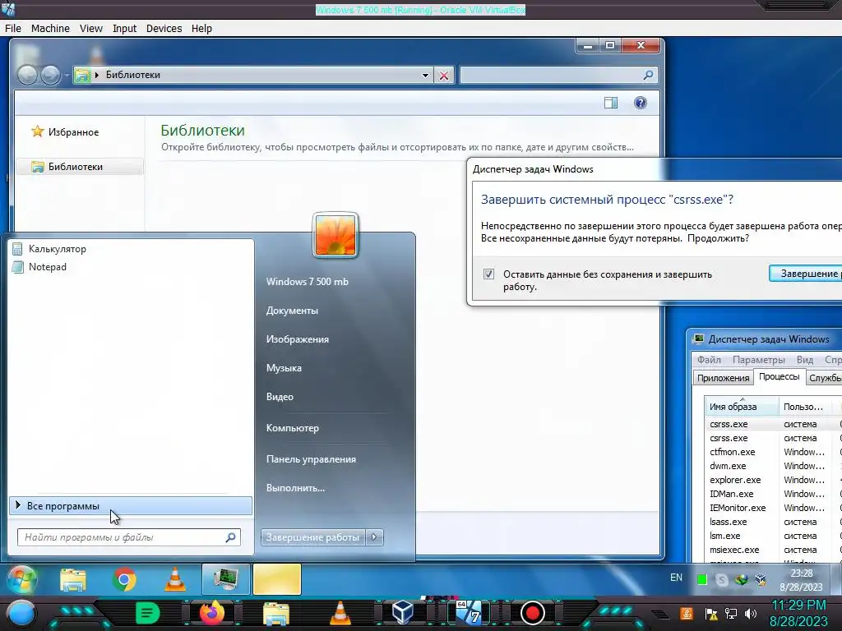Expand Все программы in Start menu
This screenshot has width=842, height=631.
[x=131, y=506]
